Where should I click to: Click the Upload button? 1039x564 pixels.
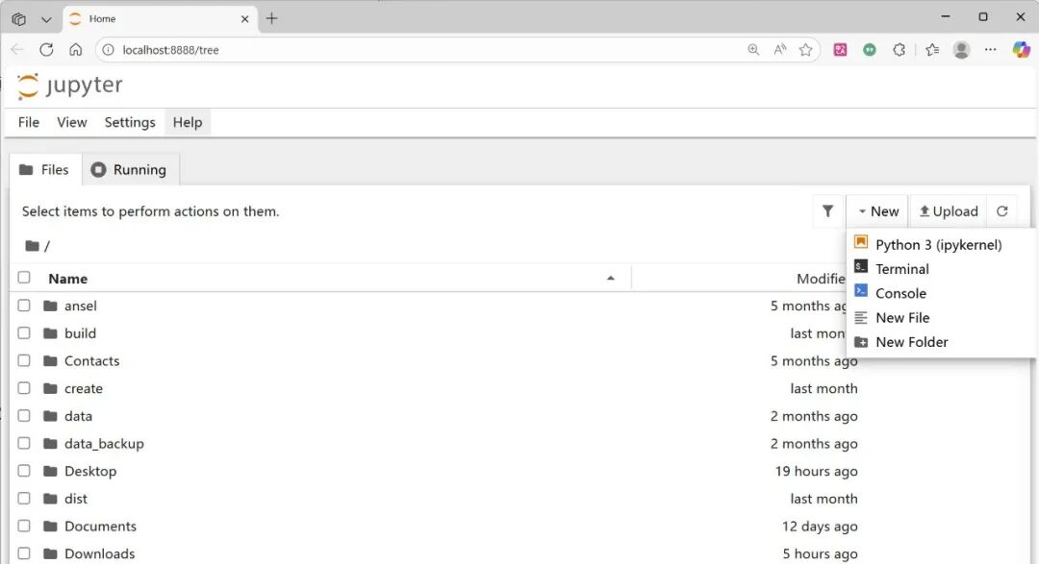point(949,211)
